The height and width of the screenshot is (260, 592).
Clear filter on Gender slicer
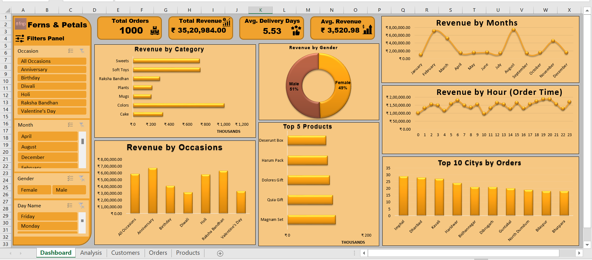(x=82, y=178)
